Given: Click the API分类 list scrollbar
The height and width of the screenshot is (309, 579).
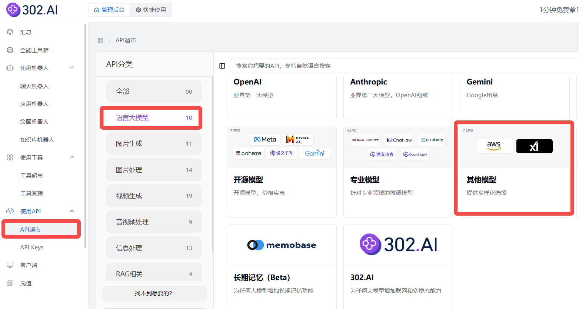Looking at the screenshot, I should 213,165.
